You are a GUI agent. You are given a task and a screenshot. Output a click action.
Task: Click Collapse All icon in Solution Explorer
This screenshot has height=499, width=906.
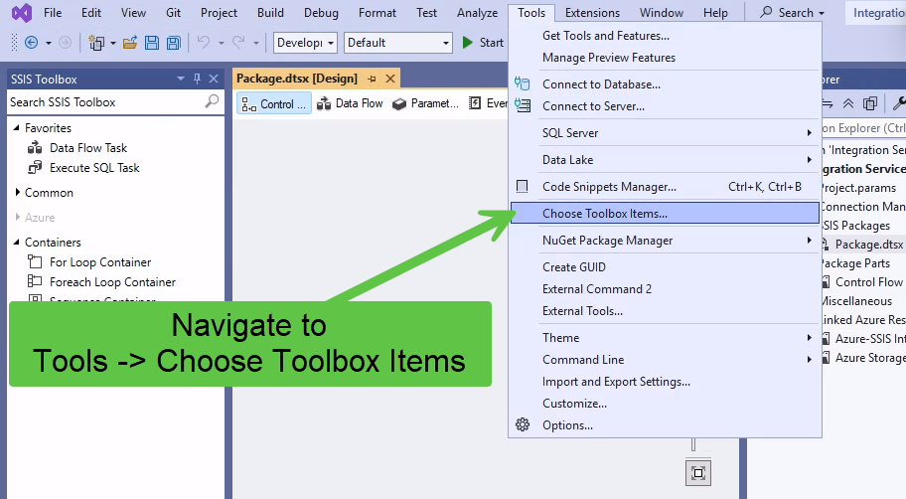[x=848, y=103]
